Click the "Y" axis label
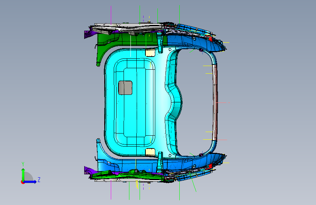Image resolution: width=316 pixels, height=205 pixels. (23, 164)
